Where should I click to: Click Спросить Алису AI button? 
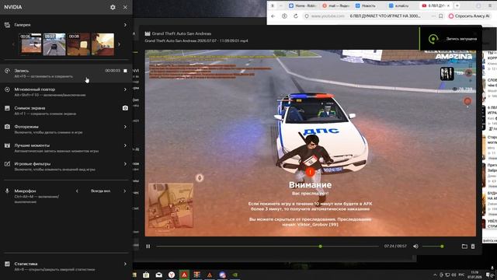pos(469,16)
